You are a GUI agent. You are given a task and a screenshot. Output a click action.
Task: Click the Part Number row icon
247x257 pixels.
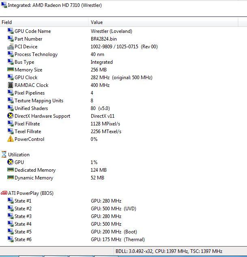click(11, 39)
